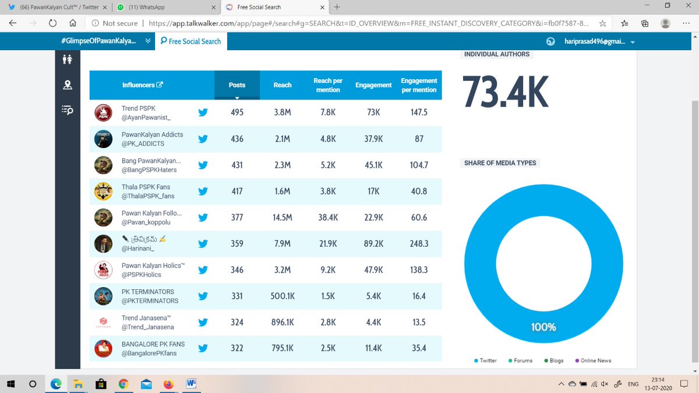Click browser home button

pos(72,23)
